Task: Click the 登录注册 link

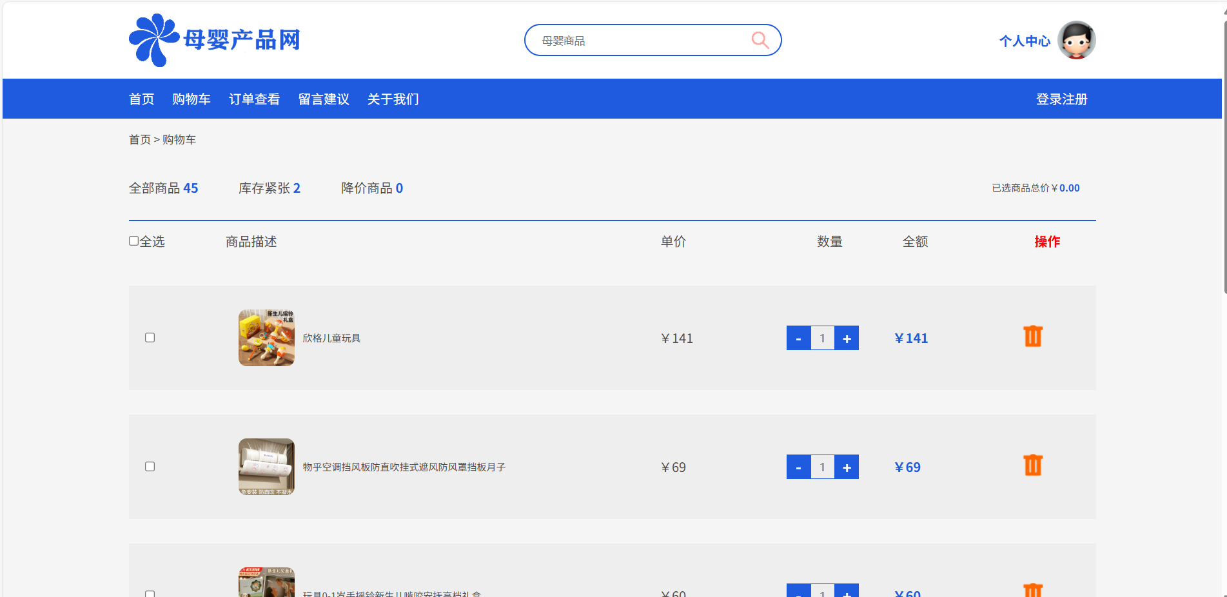Action: [1061, 99]
